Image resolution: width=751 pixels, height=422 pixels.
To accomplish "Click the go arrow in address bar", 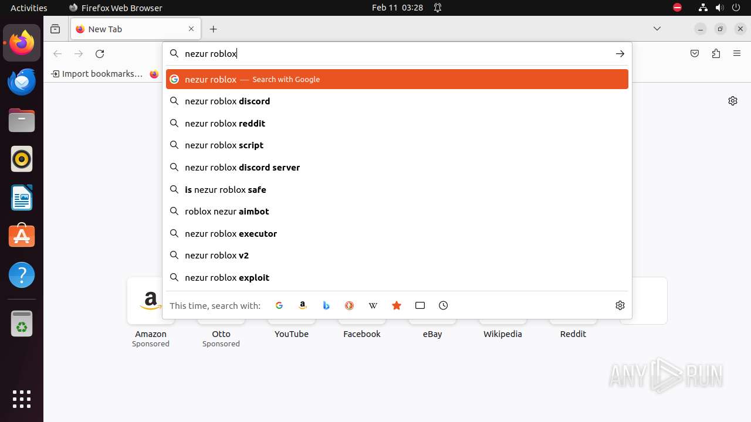I will click(620, 53).
